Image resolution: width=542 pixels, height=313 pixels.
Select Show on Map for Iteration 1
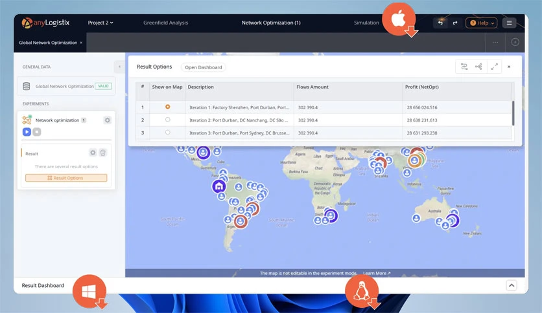[x=168, y=107]
